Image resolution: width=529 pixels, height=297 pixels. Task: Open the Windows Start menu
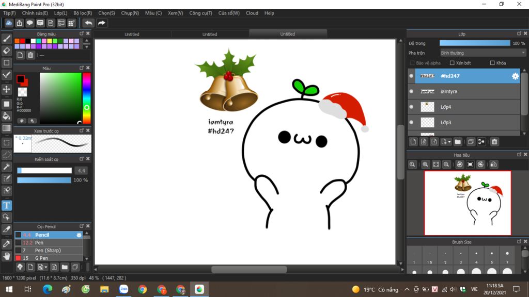pos(9,289)
